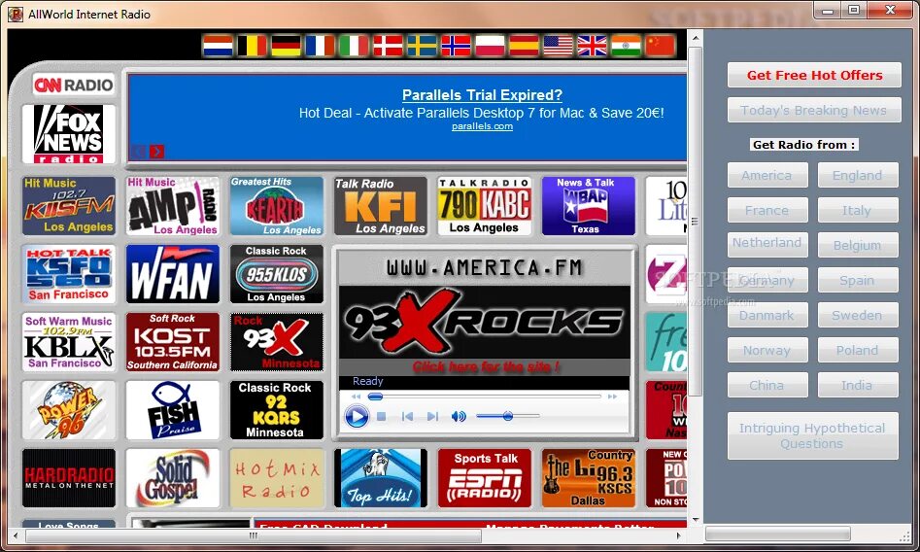Select the Netherlands flag icon
The width and height of the screenshot is (920, 552).
pos(218,46)
